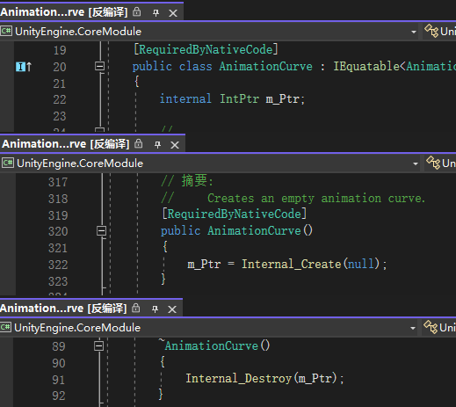Viewport: 456px width, 407px height.
Task: Click the AnimationCurve constructor name on line 320
Action: click(x=254, y=231)
